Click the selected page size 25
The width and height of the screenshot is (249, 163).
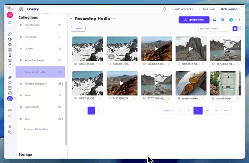point(198,110)
